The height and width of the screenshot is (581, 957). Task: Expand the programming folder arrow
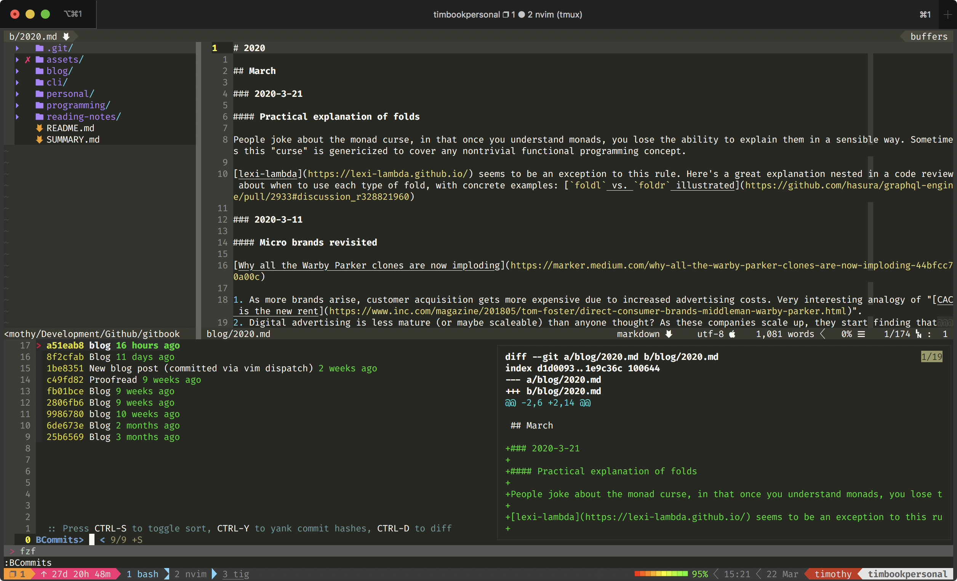[x=18, y=105]
